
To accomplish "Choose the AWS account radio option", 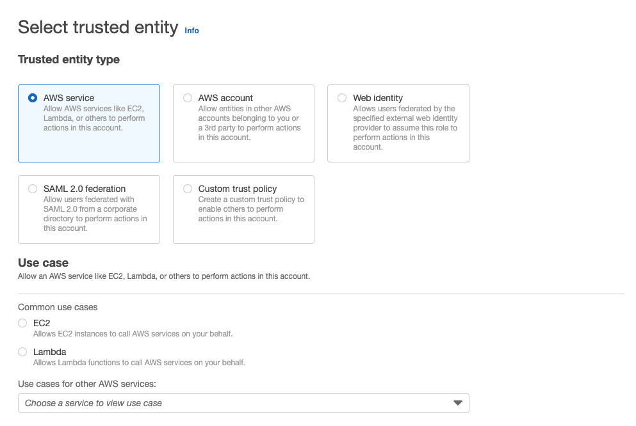I will click(188, 98).
